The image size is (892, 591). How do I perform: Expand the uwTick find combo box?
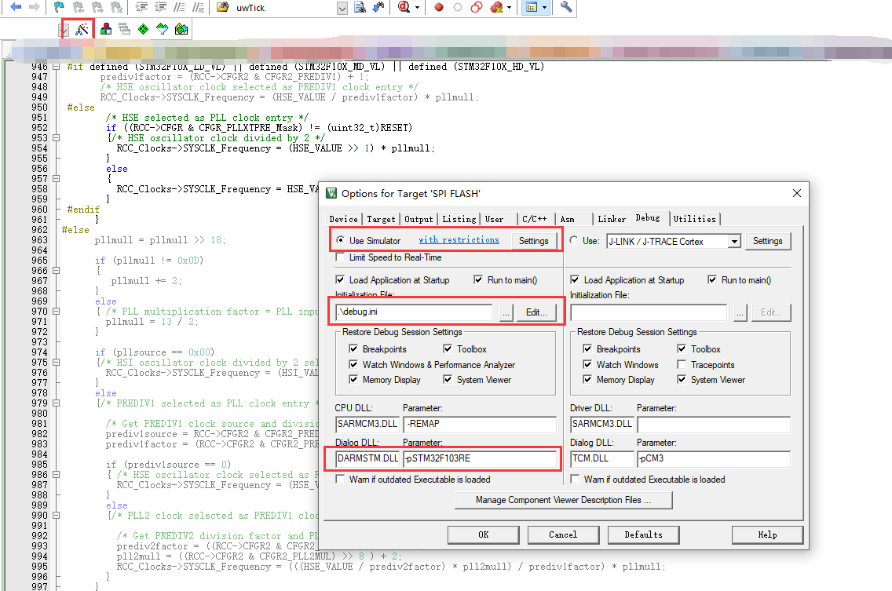tap(342, 8)
